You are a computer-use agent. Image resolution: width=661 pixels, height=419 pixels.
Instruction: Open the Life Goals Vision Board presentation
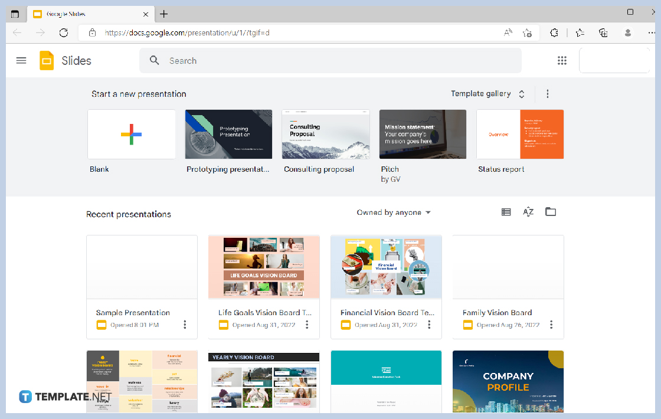click(x=264, y=267)
